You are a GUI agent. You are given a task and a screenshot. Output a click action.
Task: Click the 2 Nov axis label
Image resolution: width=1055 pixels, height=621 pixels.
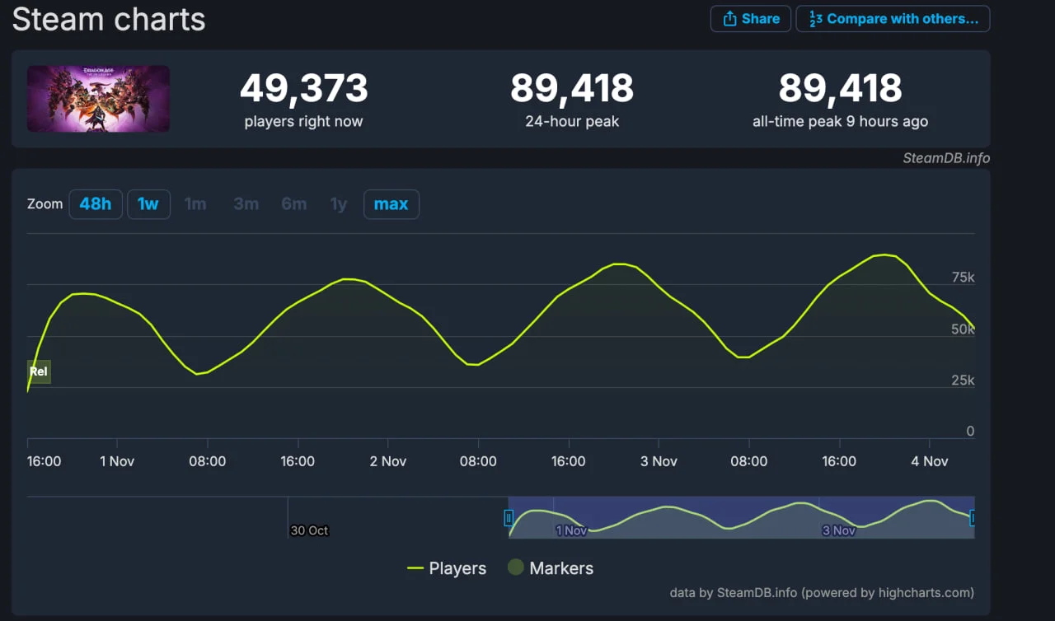(x=388, y=461)
